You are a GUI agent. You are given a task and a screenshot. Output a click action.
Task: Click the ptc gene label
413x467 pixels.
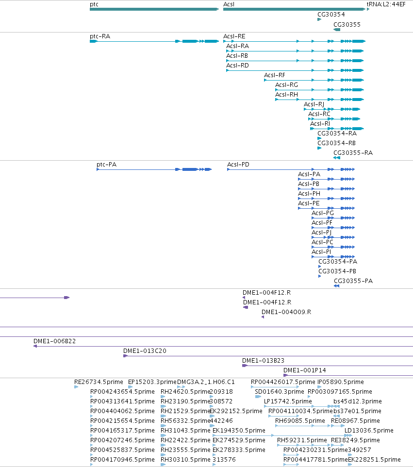click(x=94, y=4)
